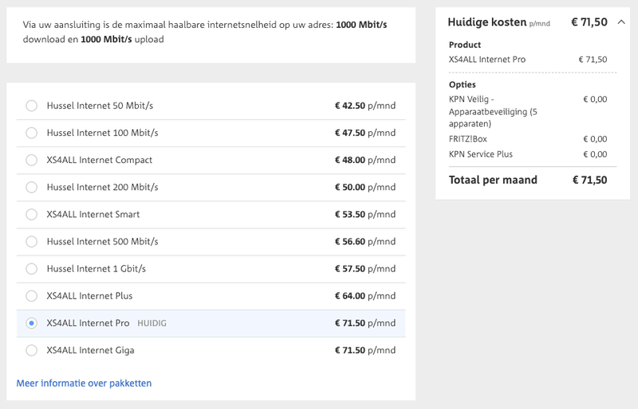The width and height of the screenshot is (638, 409).
Task: Choose XS4ALL Internet Plus radio option
Action: tap(31, 296)
